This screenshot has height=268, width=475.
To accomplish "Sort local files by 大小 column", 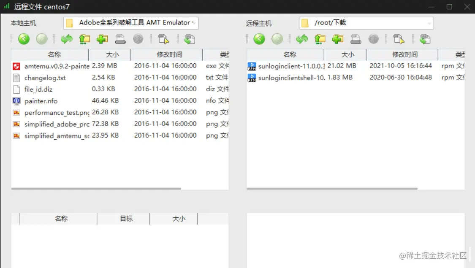I will [110, 54].
